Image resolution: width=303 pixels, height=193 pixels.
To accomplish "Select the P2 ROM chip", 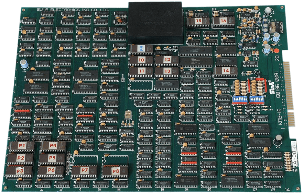I will point(21,158).
